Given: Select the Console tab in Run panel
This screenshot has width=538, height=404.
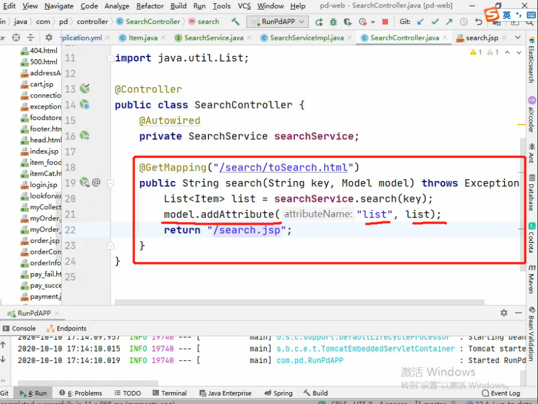Looking at the screenshot, I should (x=19, y=328).
